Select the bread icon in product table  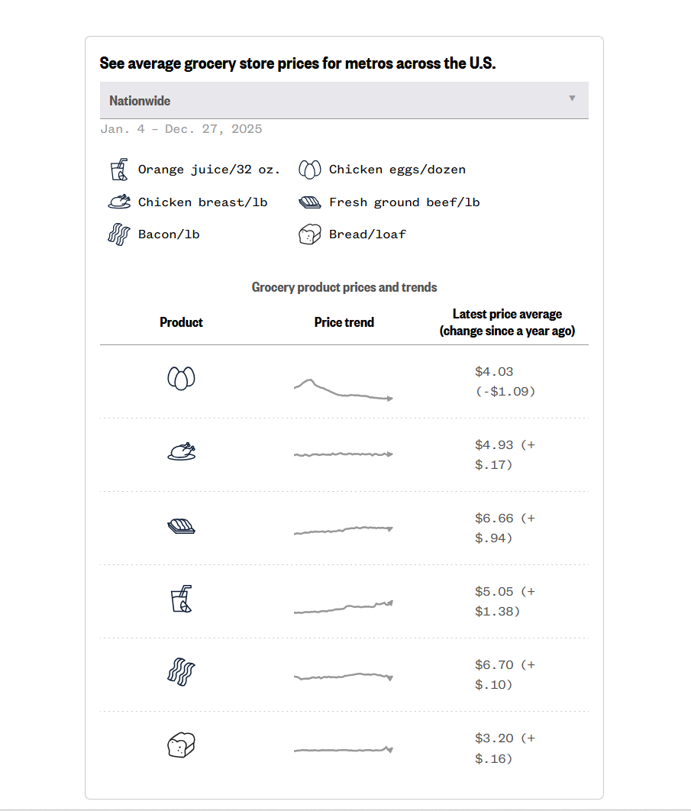click(181, 745)
